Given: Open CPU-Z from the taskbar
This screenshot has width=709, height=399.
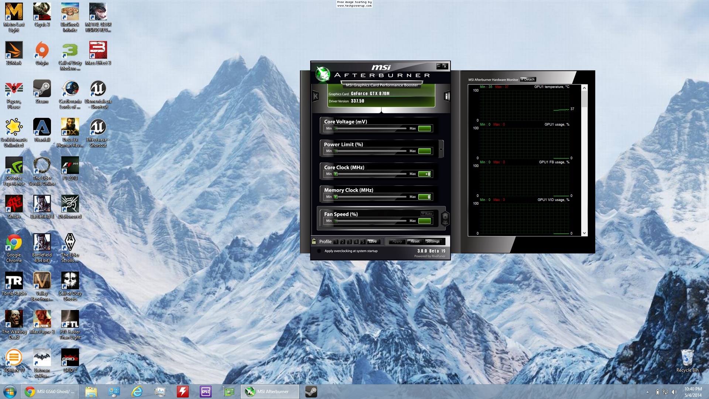Looking at the screenshot, I should click(x=206, y=392).
